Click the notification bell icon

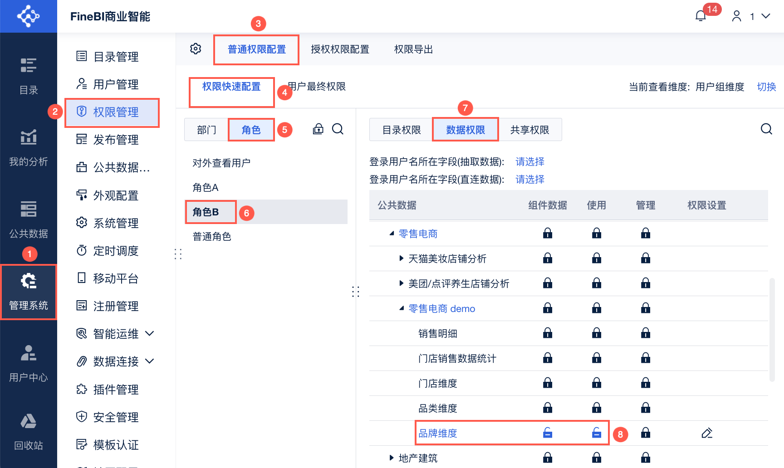coord(701,16)
